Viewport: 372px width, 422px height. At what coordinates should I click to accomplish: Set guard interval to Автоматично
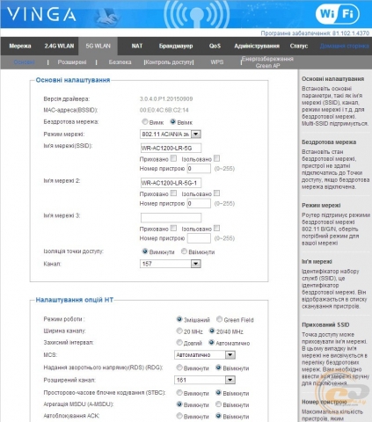click(211, 343)
